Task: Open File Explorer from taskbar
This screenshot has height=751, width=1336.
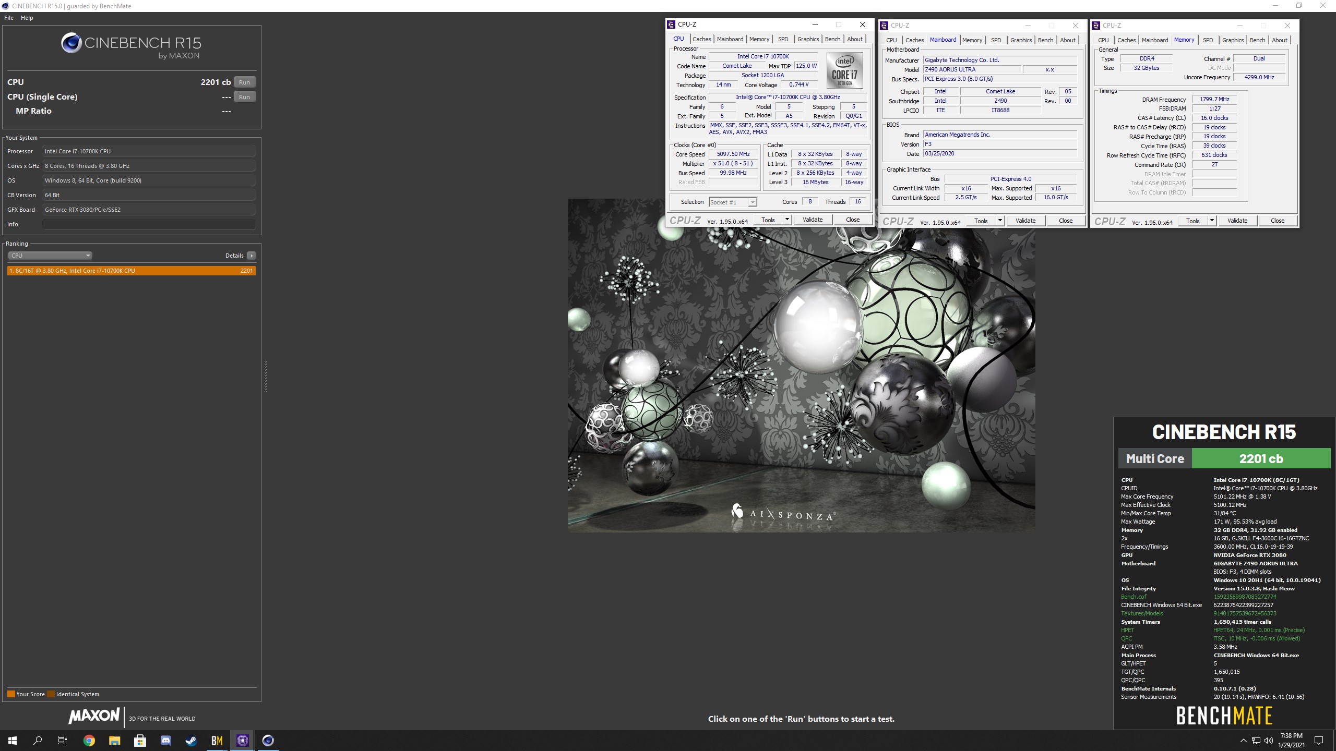Action: (x=114, y=740)
